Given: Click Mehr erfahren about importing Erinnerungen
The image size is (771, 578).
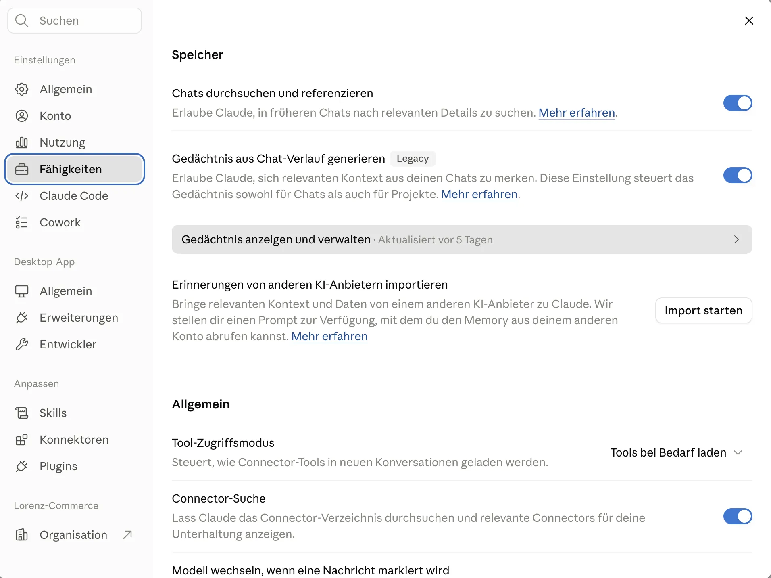Looking at the screenshot, I should point(329,336).
